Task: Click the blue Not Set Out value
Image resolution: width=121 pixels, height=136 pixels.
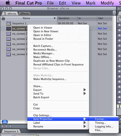Action: (x=102, y=29)
